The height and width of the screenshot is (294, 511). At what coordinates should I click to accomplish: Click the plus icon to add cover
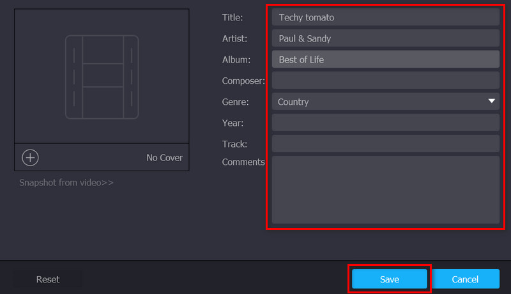(30, 157)
